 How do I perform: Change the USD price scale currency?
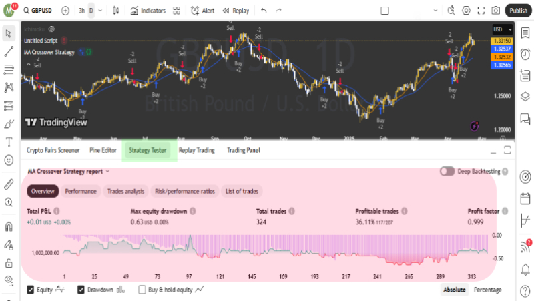503,29
